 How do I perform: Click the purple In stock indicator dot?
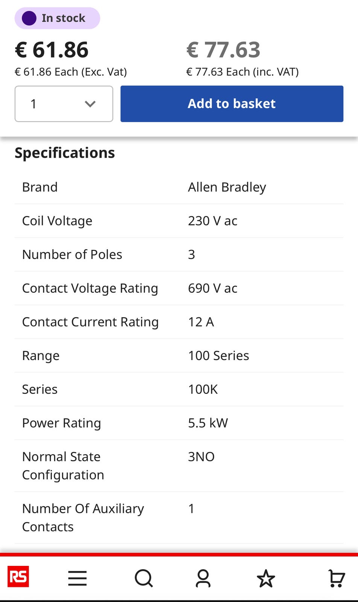29,18
